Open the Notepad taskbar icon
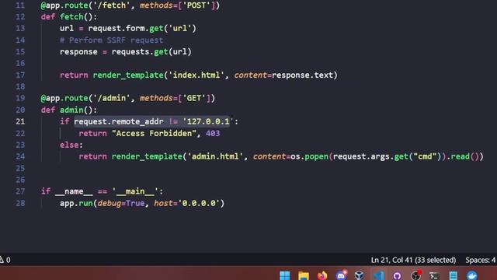This screenshot has height=280, width=497. 454,275
